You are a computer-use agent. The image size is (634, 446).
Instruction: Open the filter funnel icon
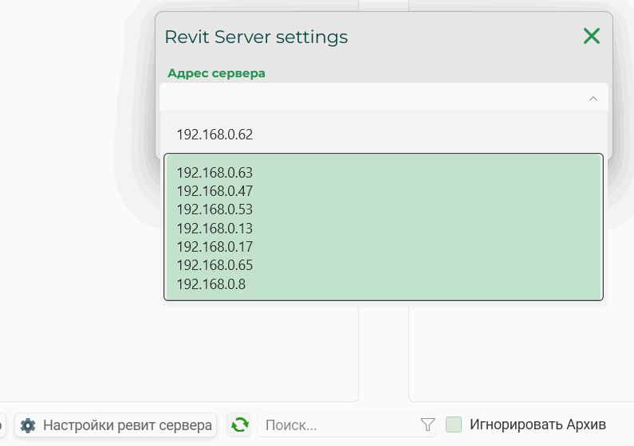pyautogui.click(x=427, y=424)
